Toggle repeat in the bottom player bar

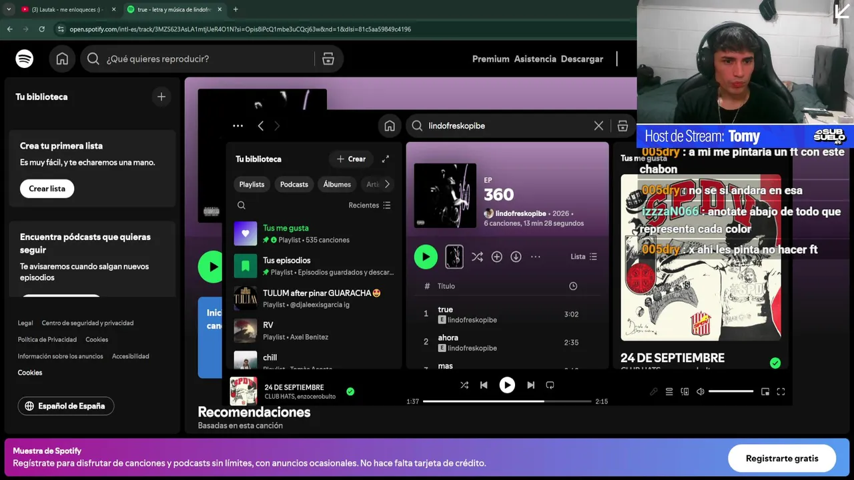[550, 385]
